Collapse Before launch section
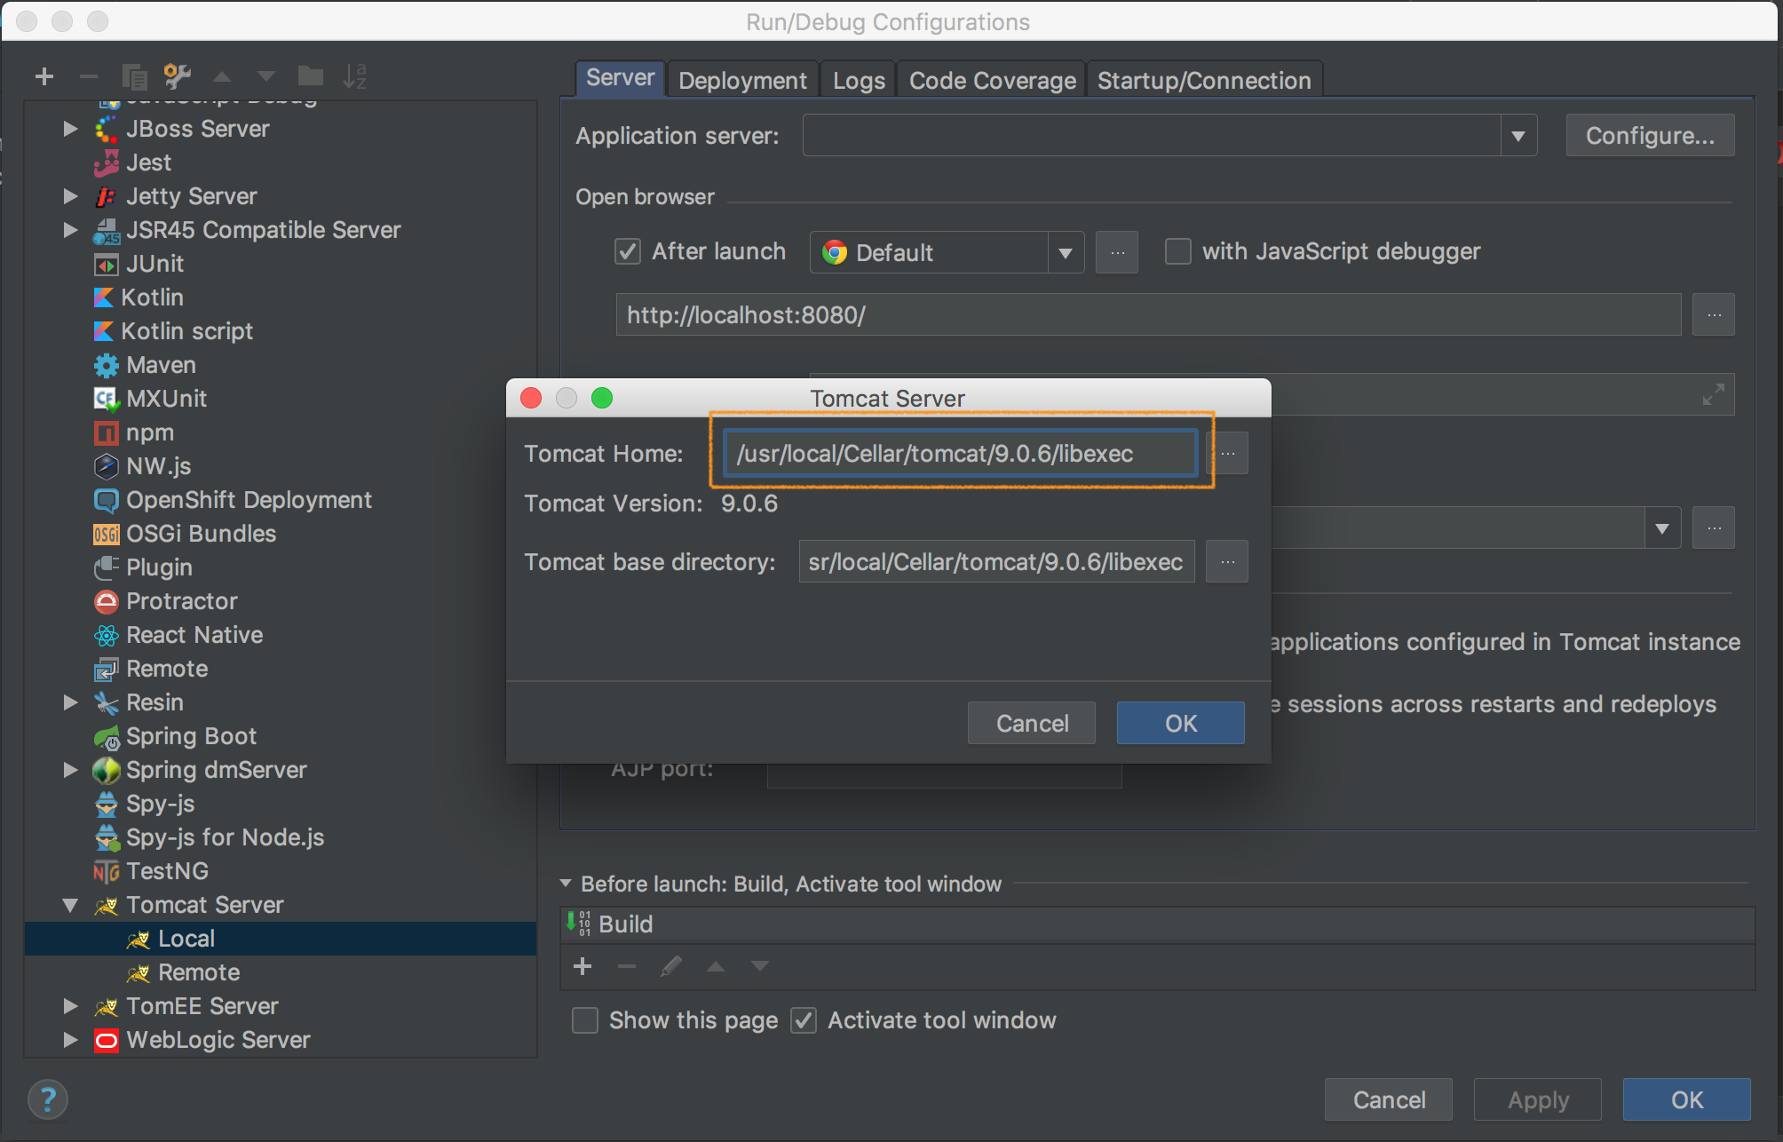This screenshot has height=1142, width=1783. [566, 884]
